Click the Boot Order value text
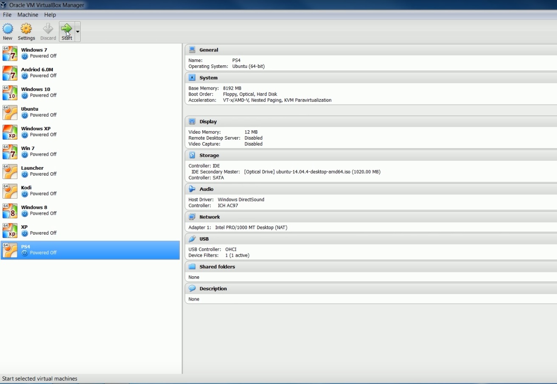Screen dimensions: 557x384 click(250, 95)
